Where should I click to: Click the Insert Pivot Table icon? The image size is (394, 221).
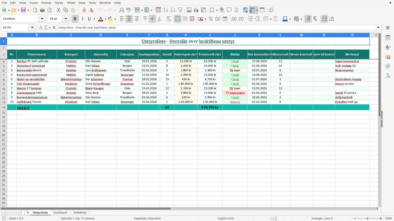pyautogui.click(x=204, y=10)
